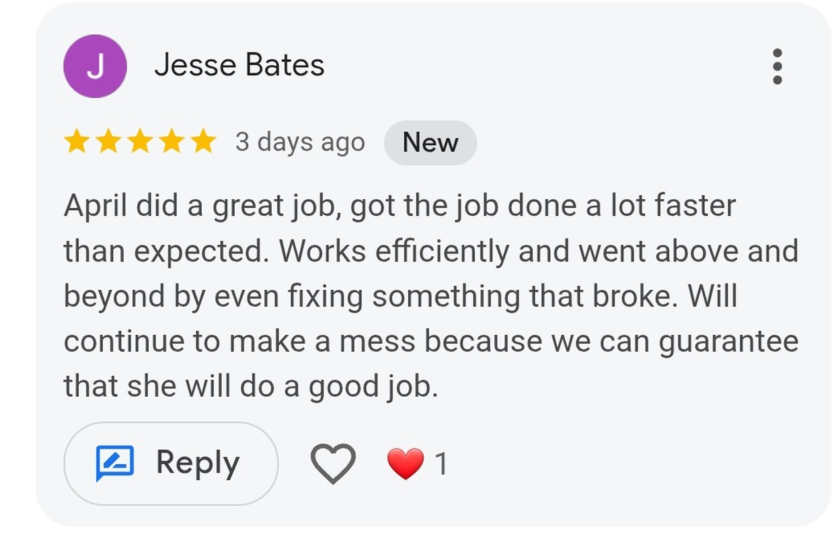Viewport: 834px width, 542px height.
Task: Open Jesse Bates's profile by clicking the name
Action: click(x=240, y=65)
